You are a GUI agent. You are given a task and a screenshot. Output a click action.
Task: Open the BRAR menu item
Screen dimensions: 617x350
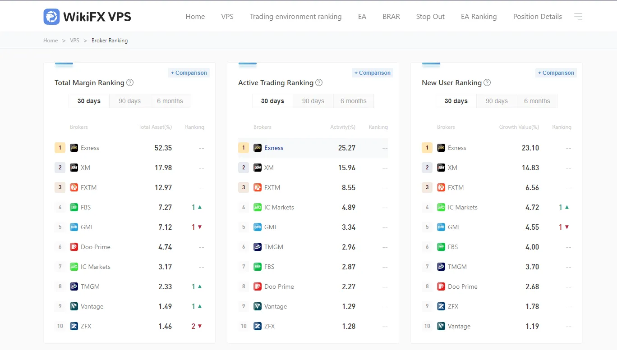tap(391, 17)
